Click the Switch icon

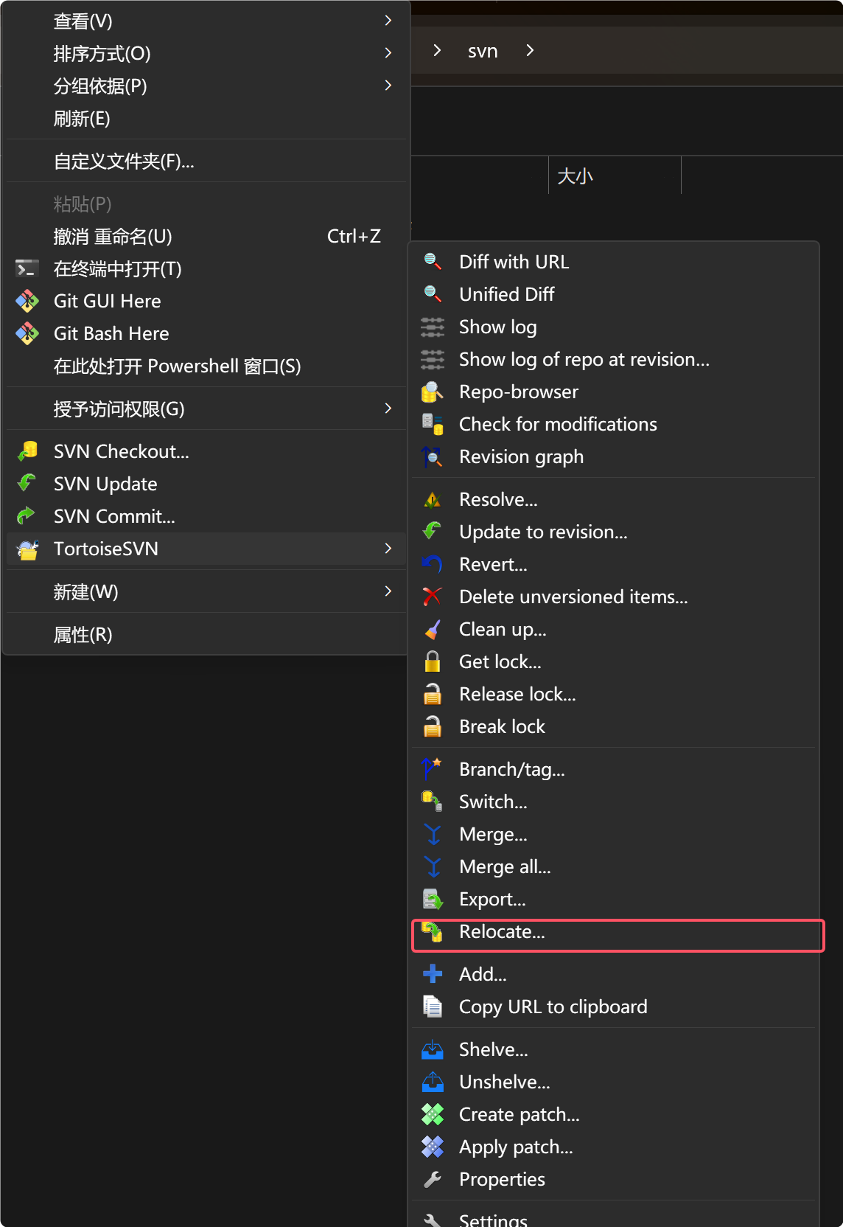[433, 802]
